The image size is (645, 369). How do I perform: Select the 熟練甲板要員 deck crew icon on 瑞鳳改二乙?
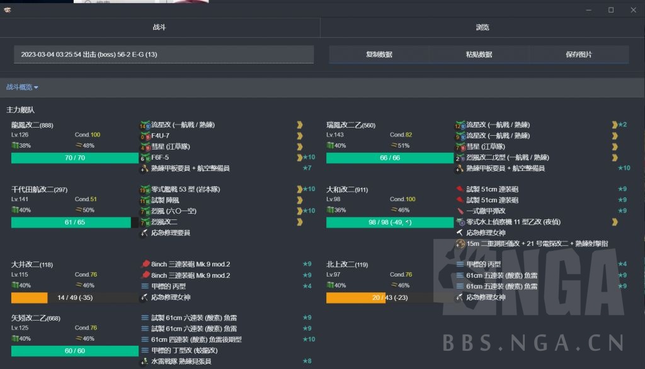(459, 168)
